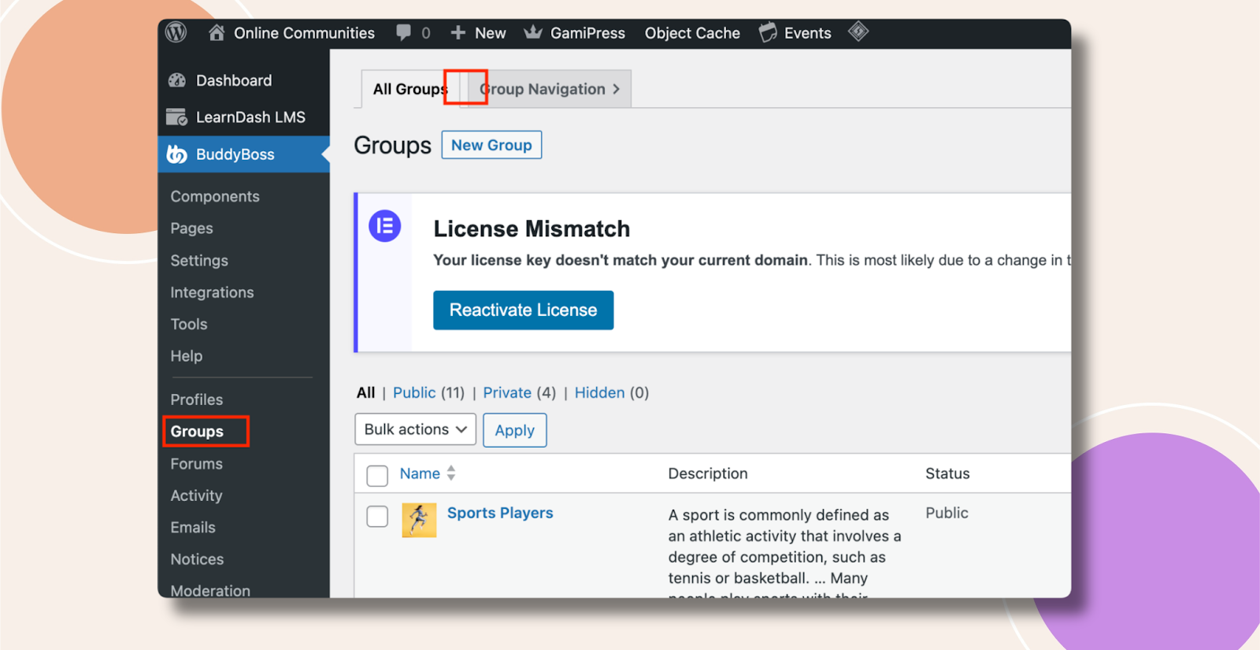
Task: Filter groups by Private
Action: click(507, 392)
